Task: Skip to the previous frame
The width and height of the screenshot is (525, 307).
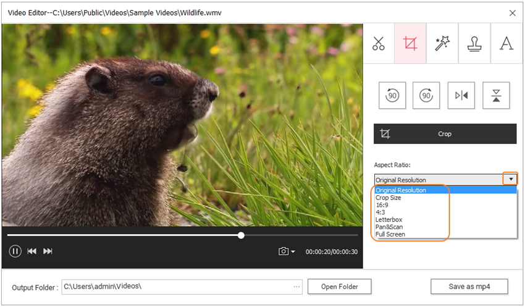Action: [31, 251]
